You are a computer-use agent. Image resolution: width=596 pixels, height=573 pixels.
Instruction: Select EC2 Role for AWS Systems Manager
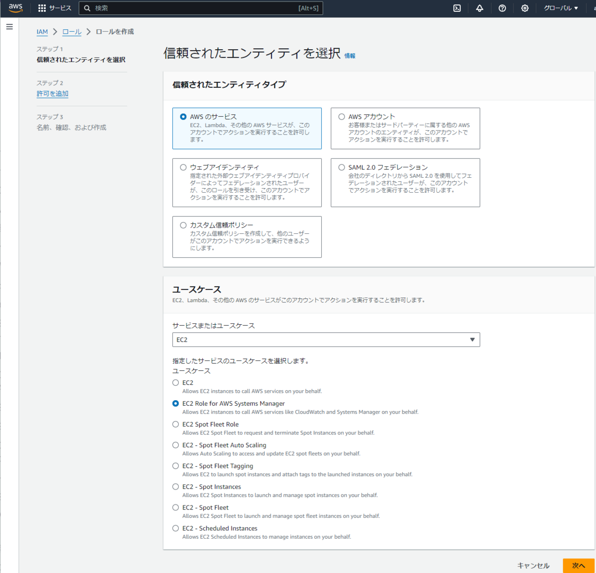click(175, 404)
